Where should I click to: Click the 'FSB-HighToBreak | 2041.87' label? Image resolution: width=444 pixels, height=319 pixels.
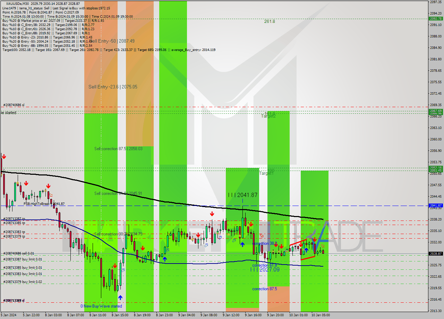coord(44,204)
